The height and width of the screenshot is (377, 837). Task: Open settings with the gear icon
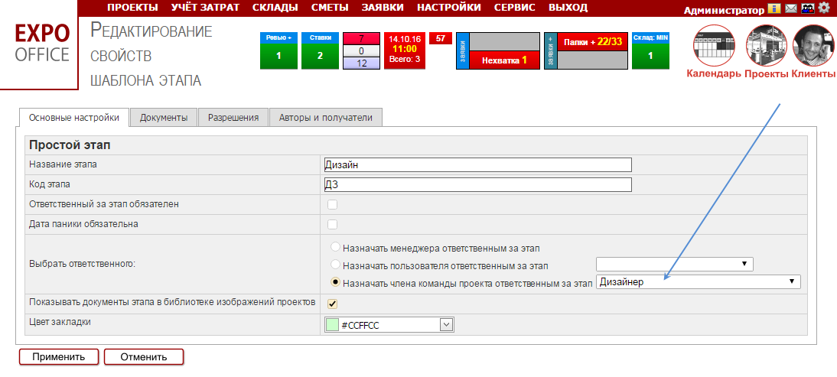[824, 8]
